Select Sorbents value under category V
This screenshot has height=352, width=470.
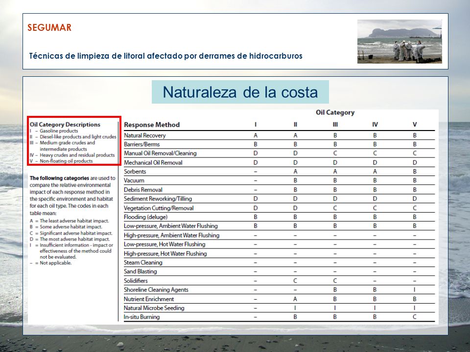point(415,172)
